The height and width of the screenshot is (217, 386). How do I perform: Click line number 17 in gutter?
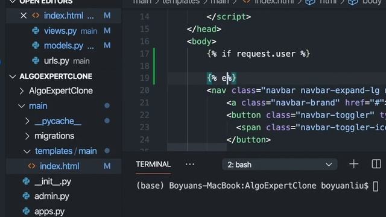click(145, 54)
